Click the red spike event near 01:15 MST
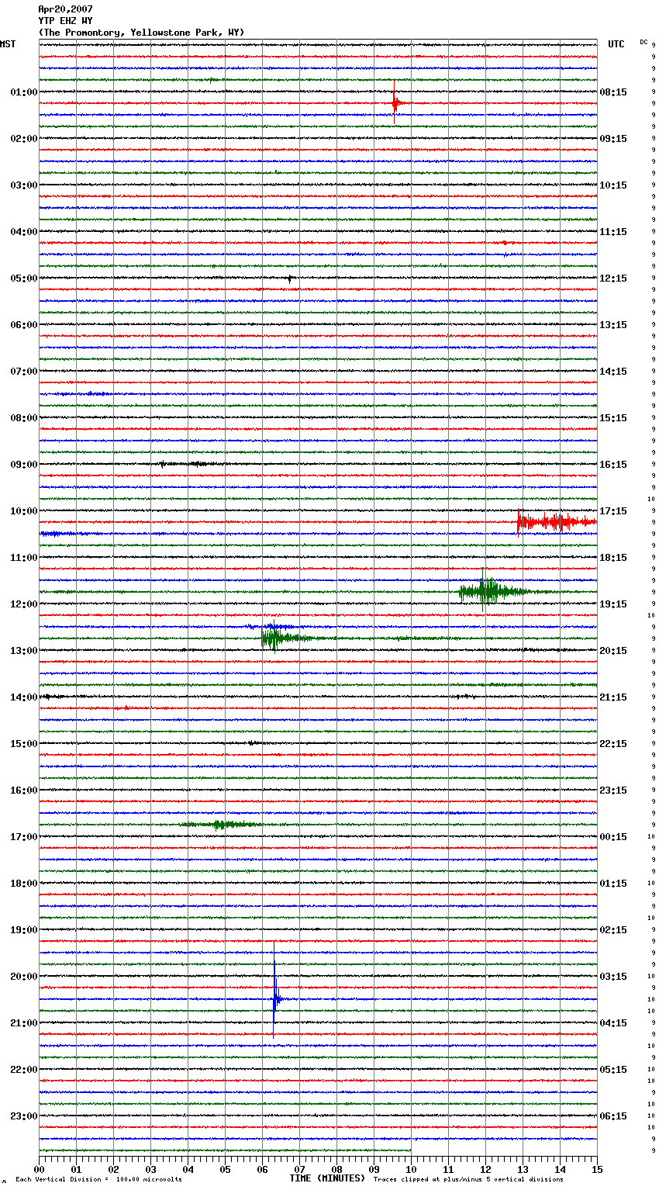 pyautogui.click(x=395, y=102)
